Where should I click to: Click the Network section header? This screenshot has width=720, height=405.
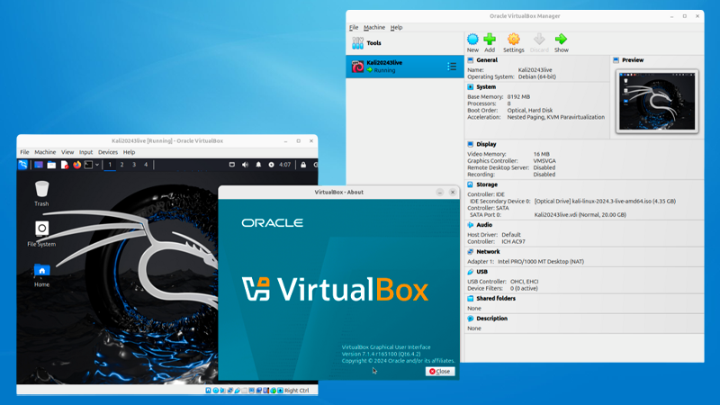click(488, 252)
